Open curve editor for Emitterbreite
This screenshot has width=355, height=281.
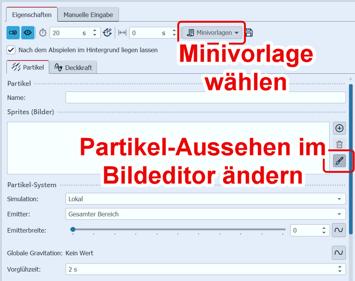pyautogui.click(x=339, y=230)
